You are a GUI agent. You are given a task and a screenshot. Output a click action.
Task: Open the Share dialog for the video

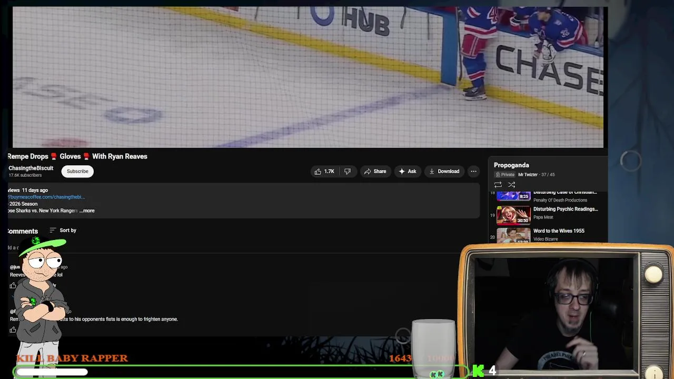[375, 171]
